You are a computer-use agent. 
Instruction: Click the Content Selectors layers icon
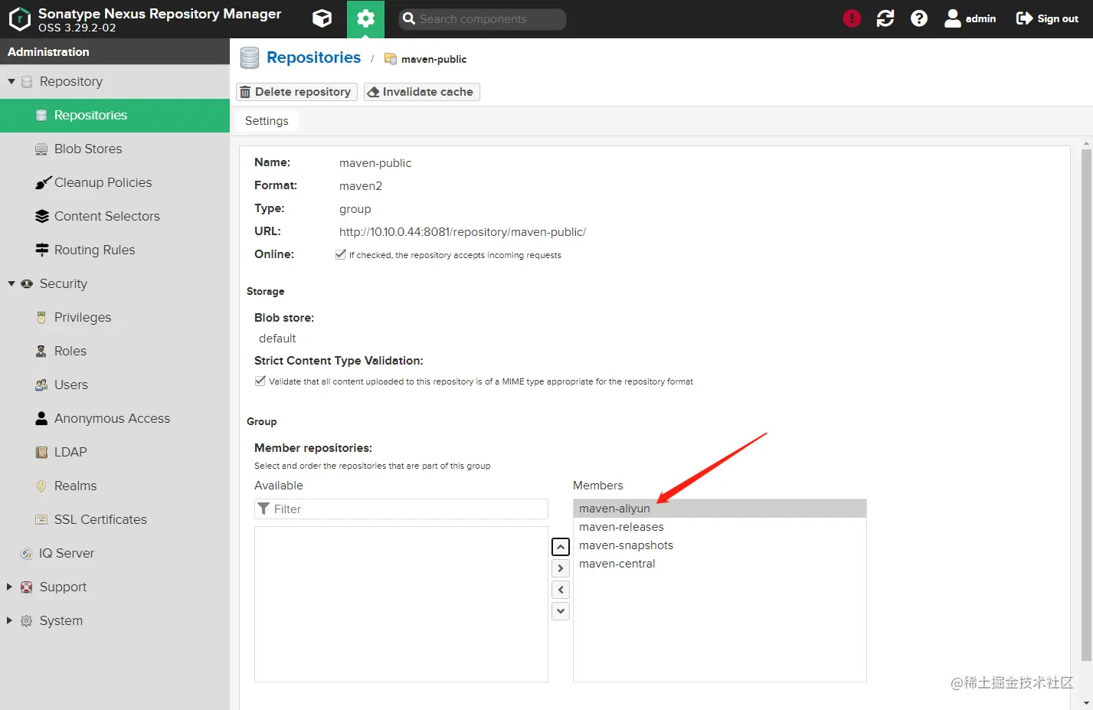coord(41,216)
